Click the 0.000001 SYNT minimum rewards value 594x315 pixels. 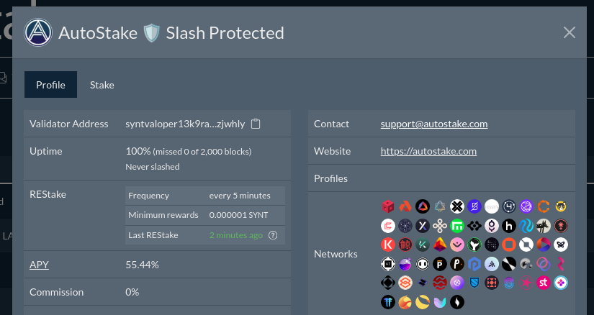238,215
